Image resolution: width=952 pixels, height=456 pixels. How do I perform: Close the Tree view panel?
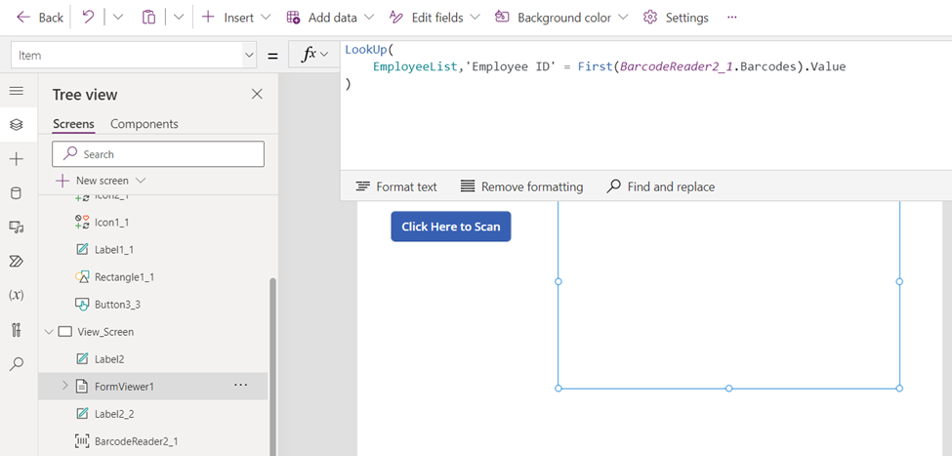click(x=258, y=94)
